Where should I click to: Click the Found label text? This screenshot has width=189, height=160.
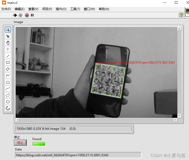(37, 139)
